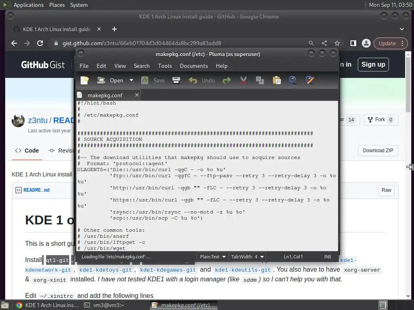Click share page icon in Chrome
Screen dimensions: 414x310
[x=324, y=43]
